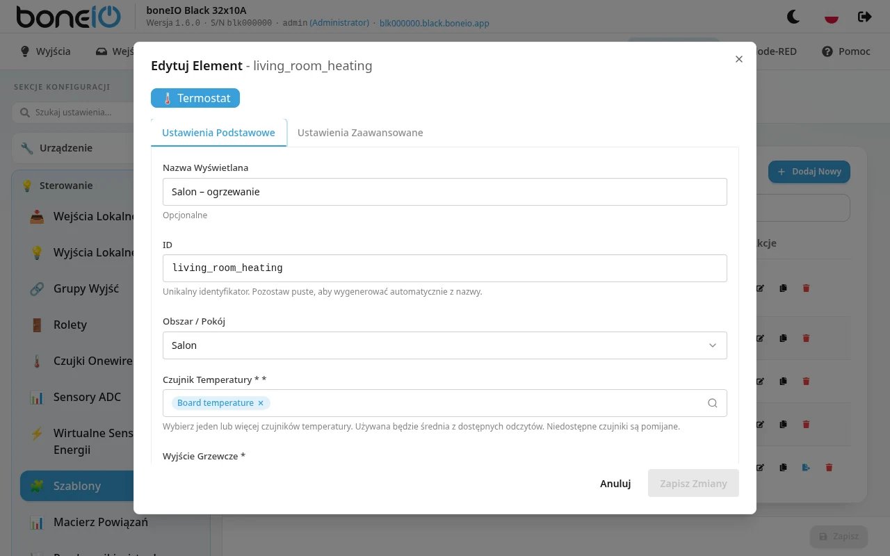Click the blue export icon in table
The height and width of the screenshot is (556, 890).
tap(806, 468)
